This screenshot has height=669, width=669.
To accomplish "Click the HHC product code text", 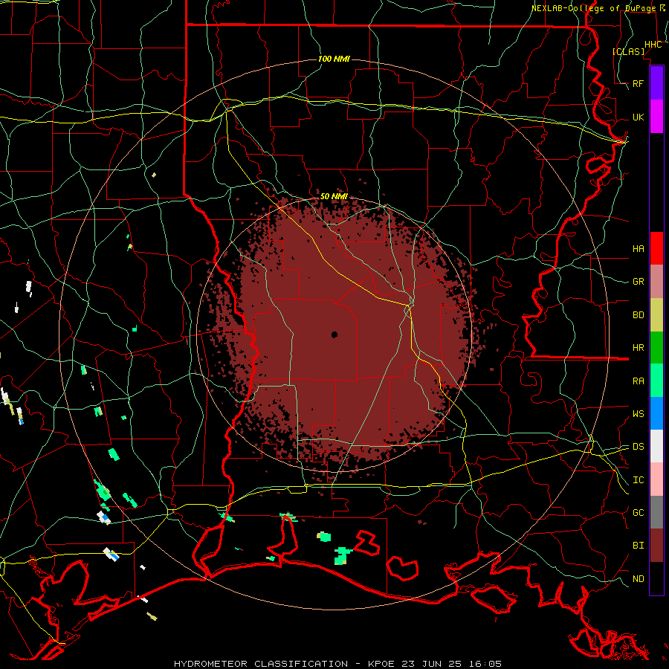I will coord(653,45).
